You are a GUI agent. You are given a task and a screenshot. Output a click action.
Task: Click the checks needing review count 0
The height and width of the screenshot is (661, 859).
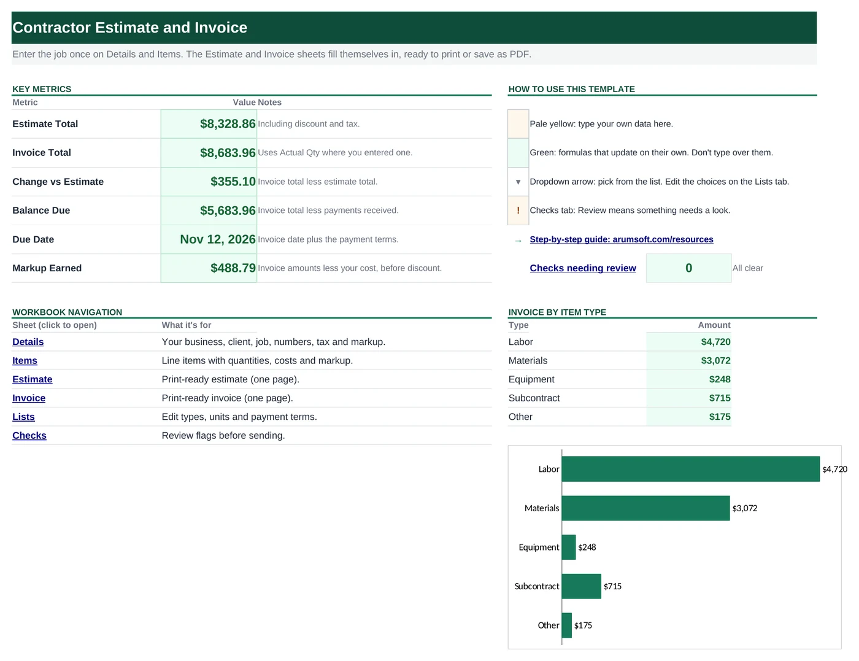[688, 268]
